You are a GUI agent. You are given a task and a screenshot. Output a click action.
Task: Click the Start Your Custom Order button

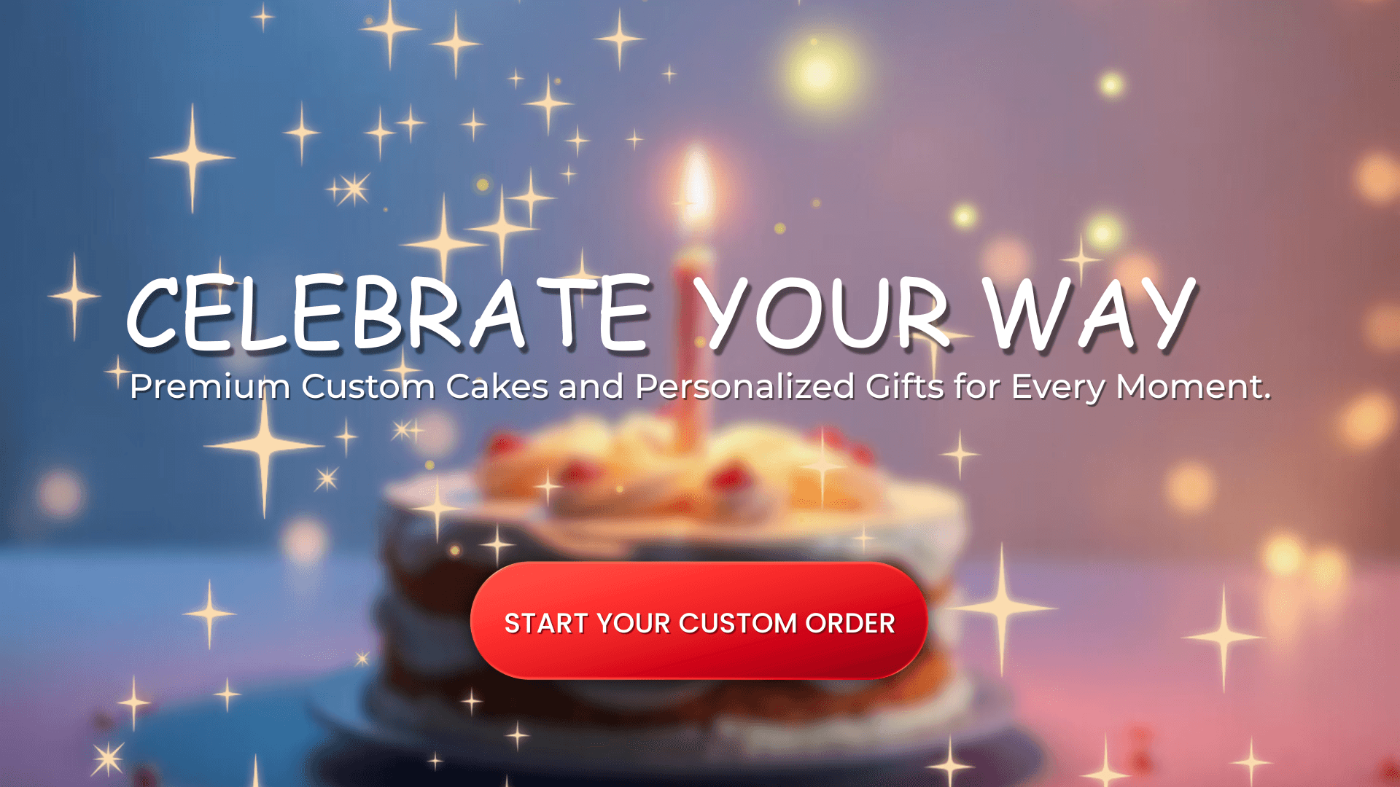pos(699,621)
